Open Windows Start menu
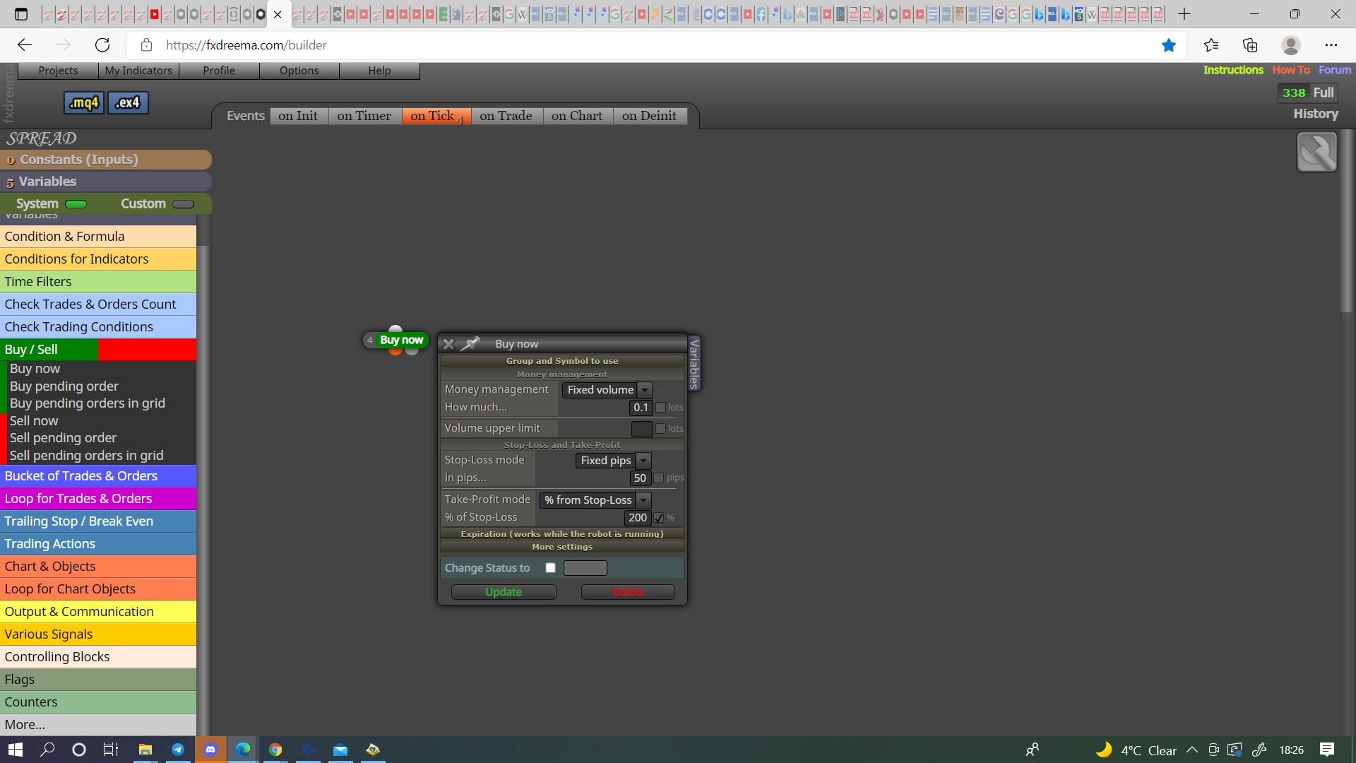This screenshot has height=763, width=1356. tap(16, 750)
